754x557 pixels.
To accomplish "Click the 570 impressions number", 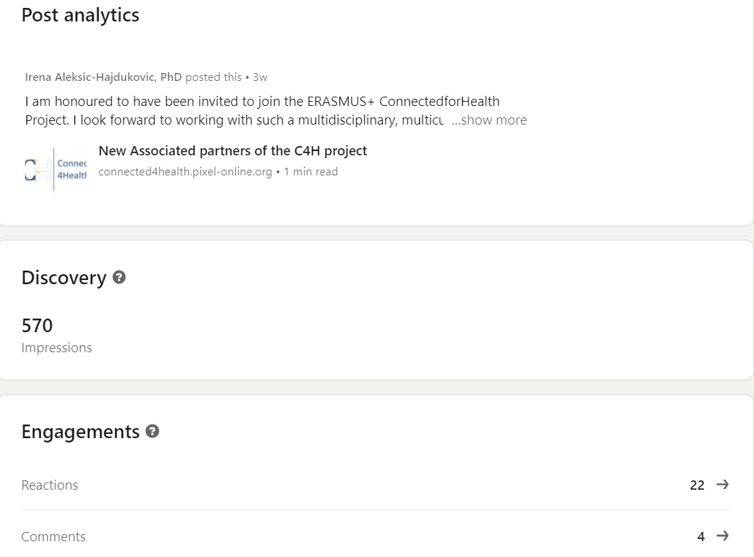I will tap(37, 326).
